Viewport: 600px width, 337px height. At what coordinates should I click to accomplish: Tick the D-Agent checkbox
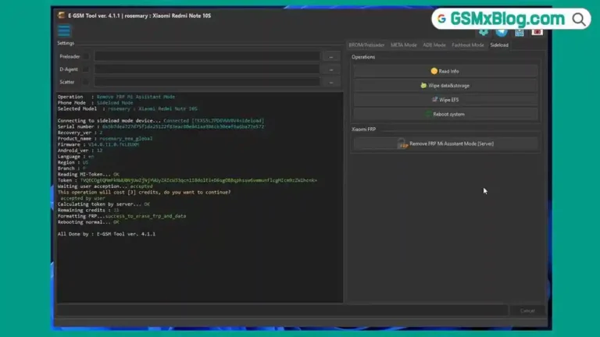click(86, 69)
